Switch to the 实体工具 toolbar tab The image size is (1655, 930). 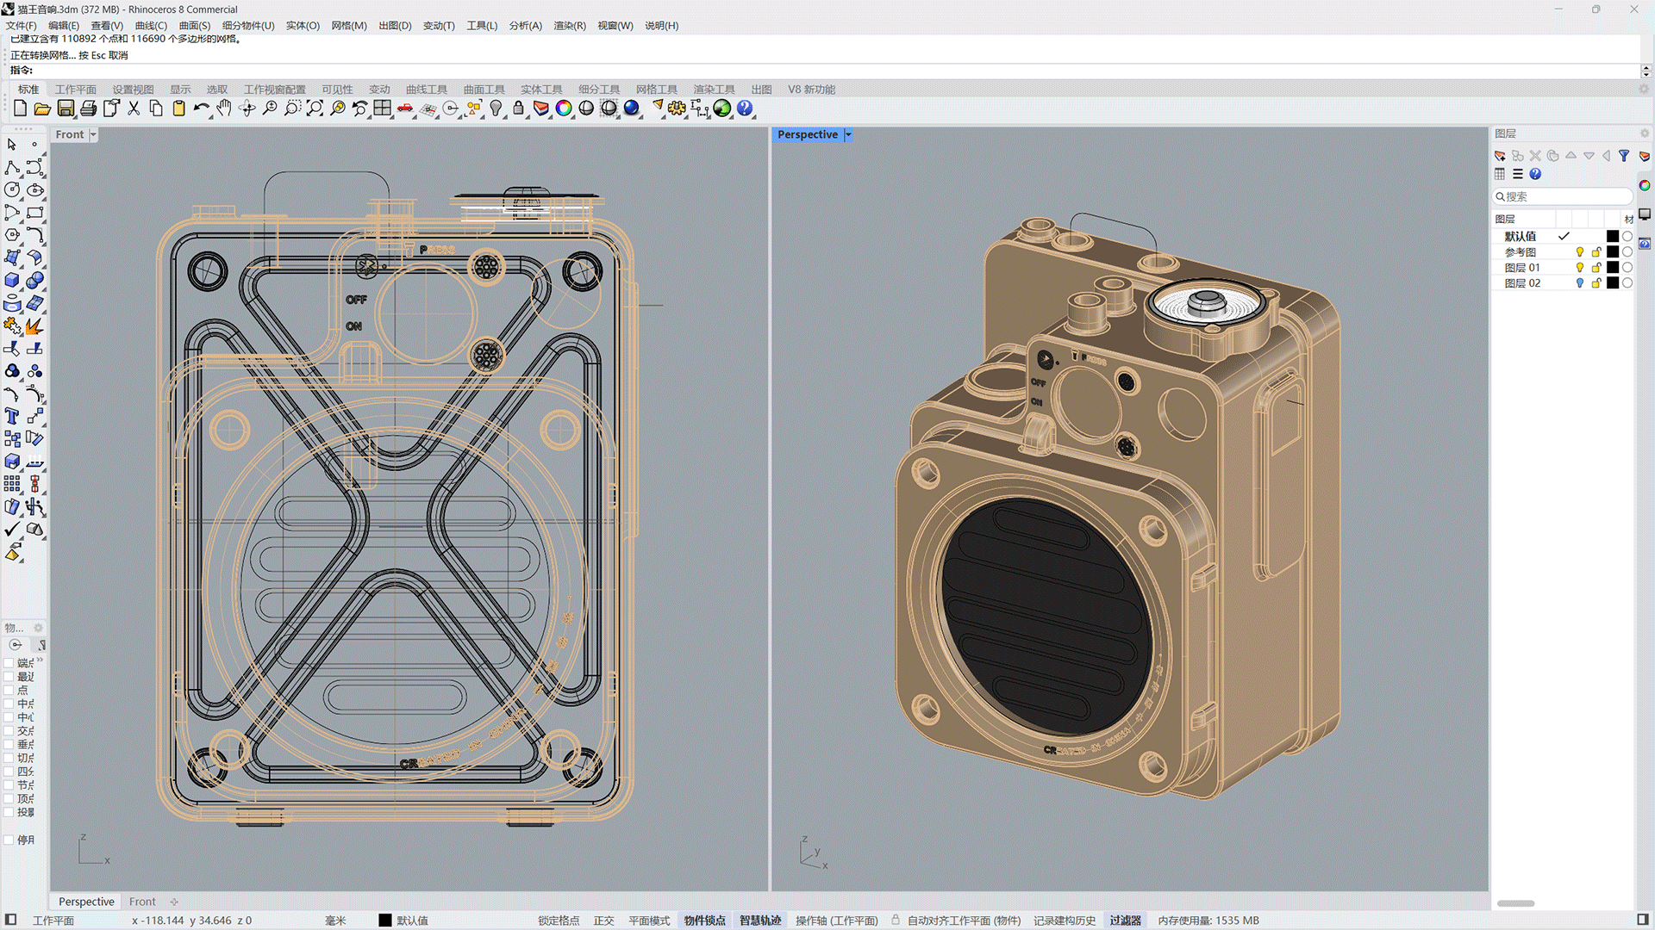pos(541,90)
